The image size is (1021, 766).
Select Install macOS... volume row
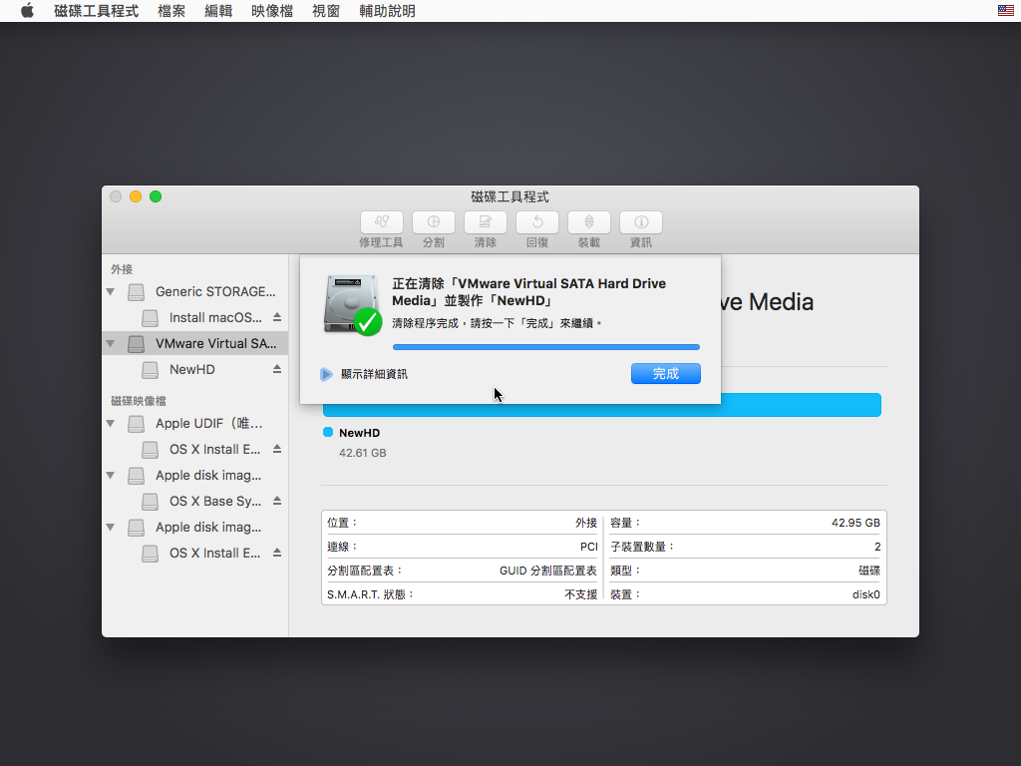coord(194,317)
